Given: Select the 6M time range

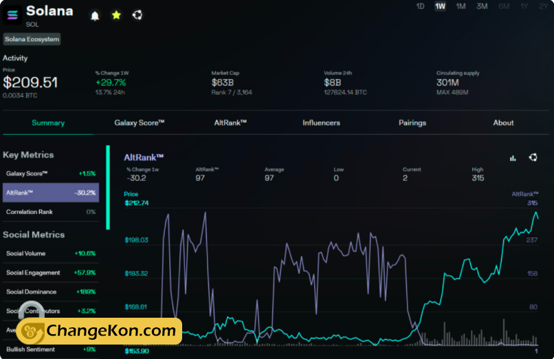Looking at the screenshot, I should tap(503, 6).
